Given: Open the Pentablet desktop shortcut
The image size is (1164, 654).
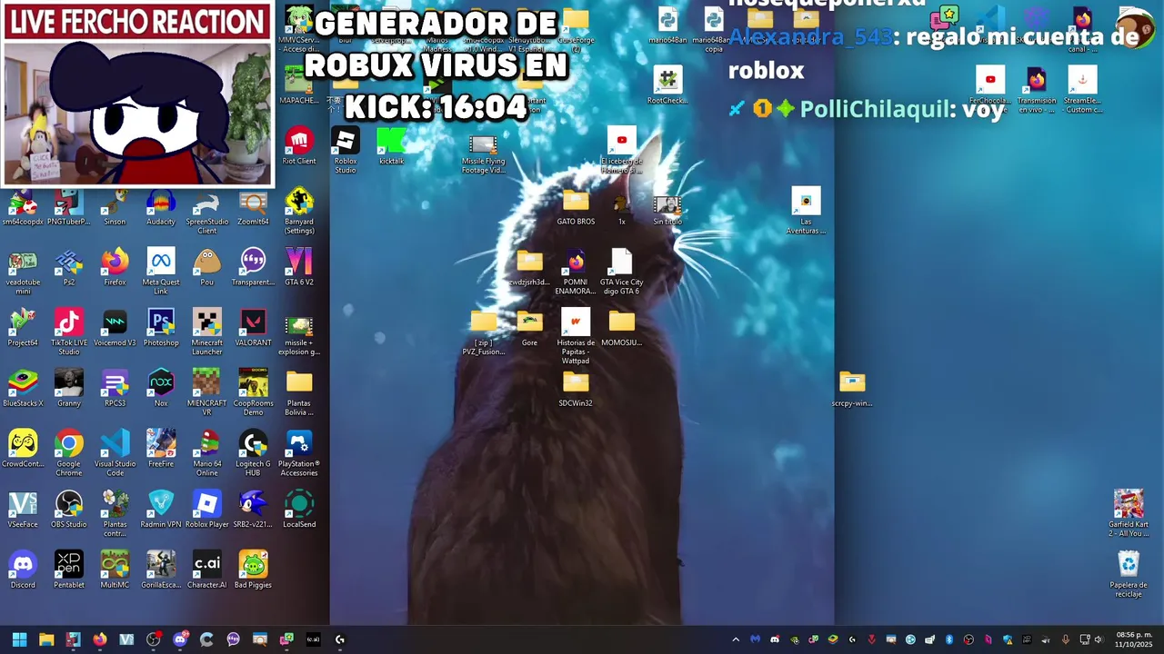Looking at the screenshot, I should (x=68, y=571).
